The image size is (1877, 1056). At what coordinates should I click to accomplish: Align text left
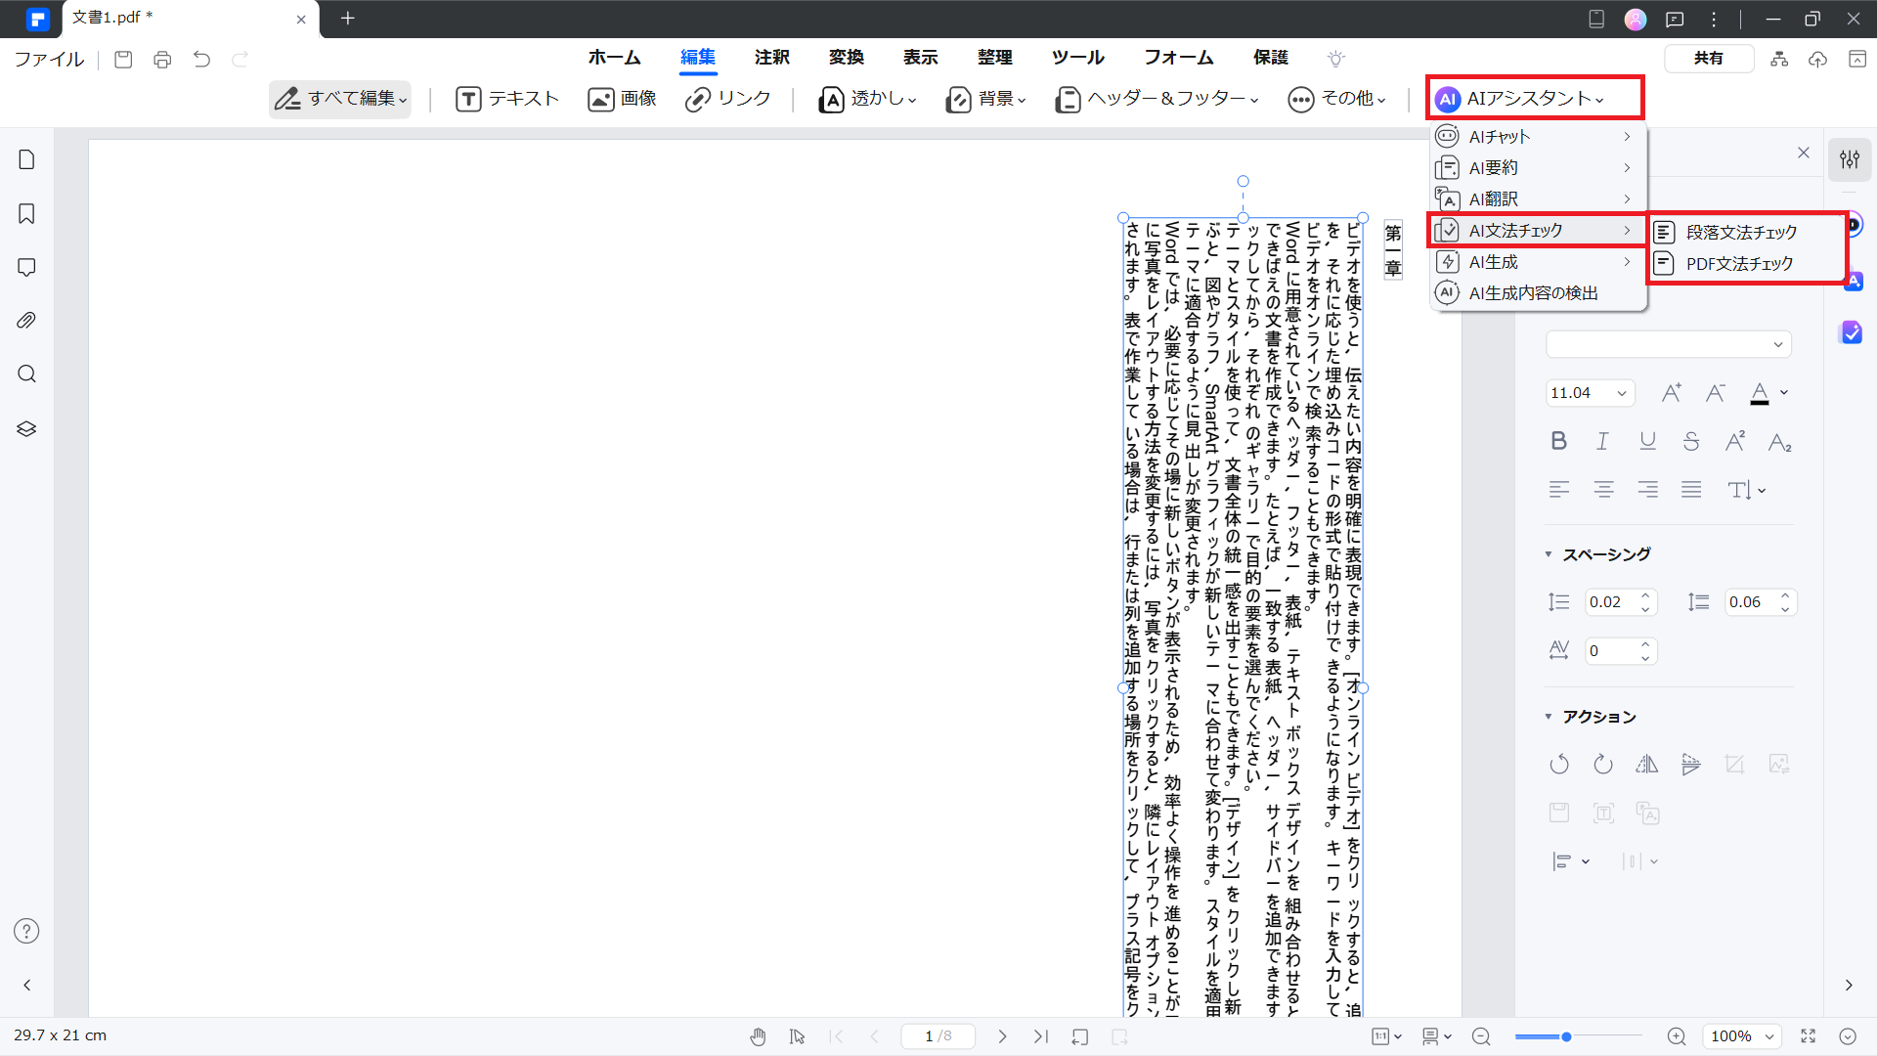click(x=1559, y=490)
